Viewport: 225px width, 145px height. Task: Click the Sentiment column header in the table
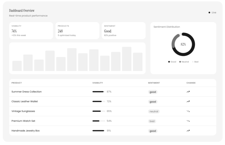tap(153, 83)
